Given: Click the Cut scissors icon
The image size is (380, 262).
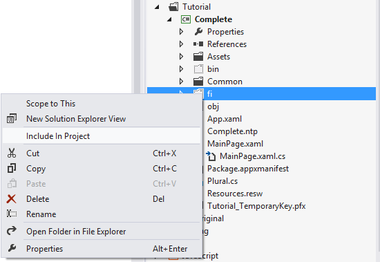Looking at the screenshot, I should pos(12,153).
